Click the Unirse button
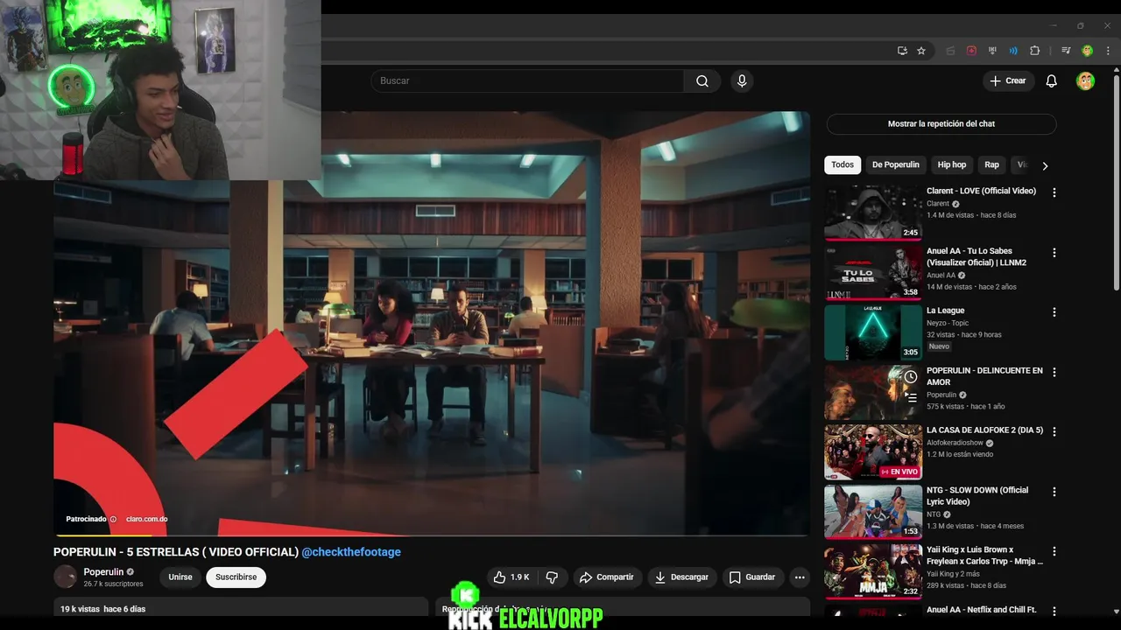Image resolution: width=1121 pixels, height=630 pixels. (180, 577)
